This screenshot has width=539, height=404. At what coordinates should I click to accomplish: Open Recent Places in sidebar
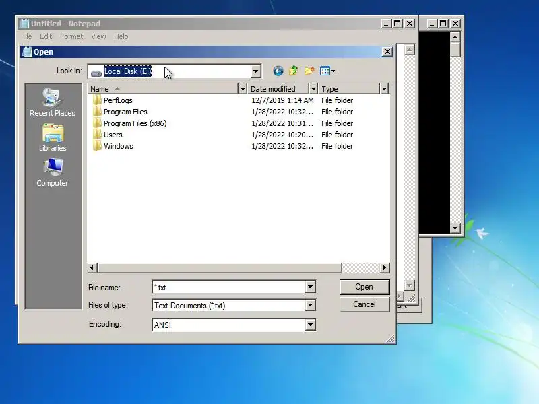click(x=53, y=102)
